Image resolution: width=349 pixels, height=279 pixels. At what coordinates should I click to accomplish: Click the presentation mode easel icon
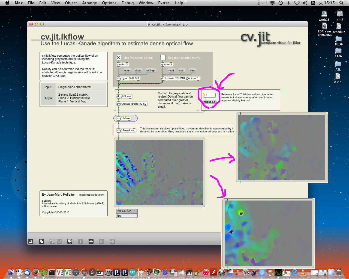70,241
